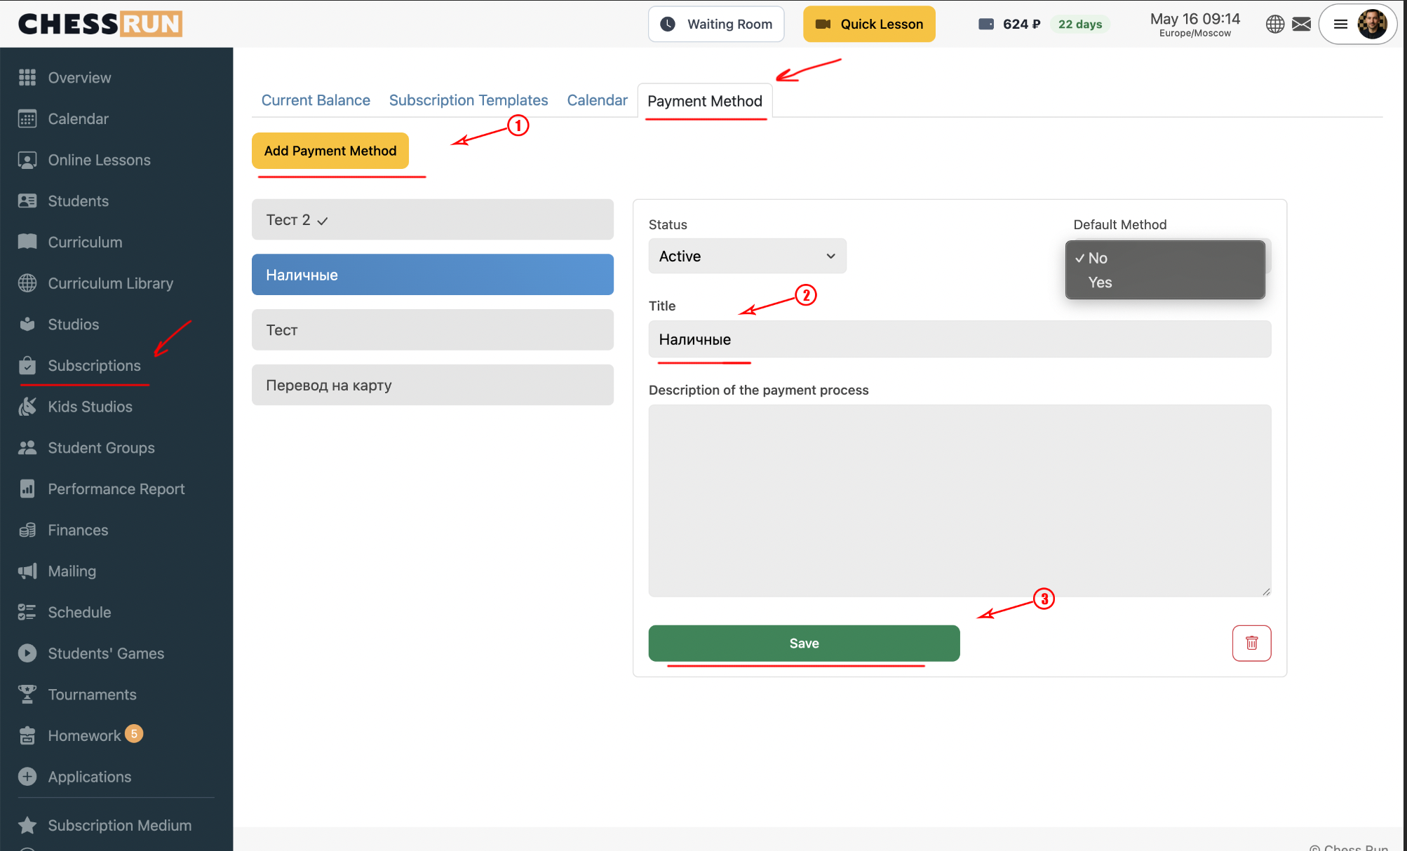This screenshot has width=1407, height=851.
Task: Start a Quick Lesson
Action: pyautogui.click(x=869, y=25)
